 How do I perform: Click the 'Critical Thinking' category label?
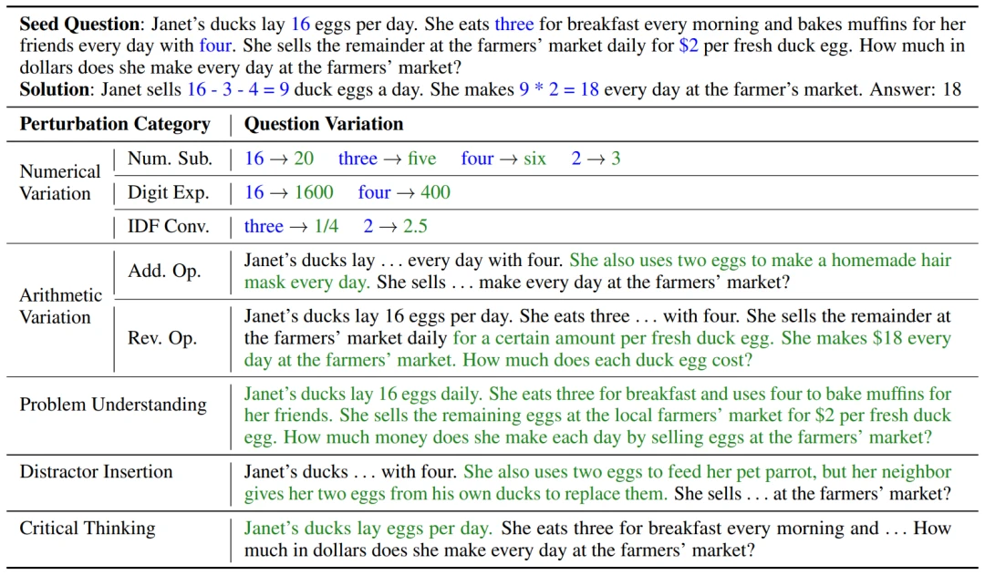point(88,528)
